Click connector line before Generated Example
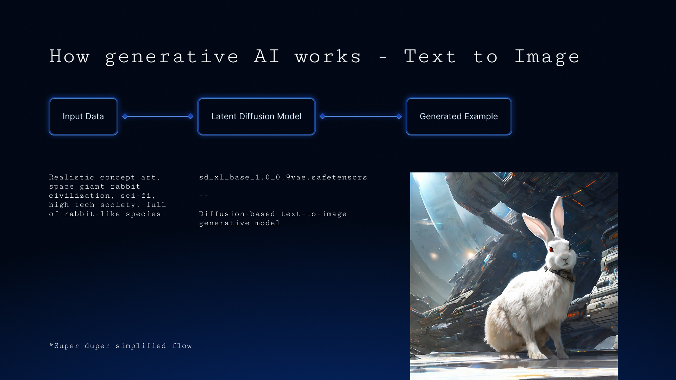 [x=361, y=116]
